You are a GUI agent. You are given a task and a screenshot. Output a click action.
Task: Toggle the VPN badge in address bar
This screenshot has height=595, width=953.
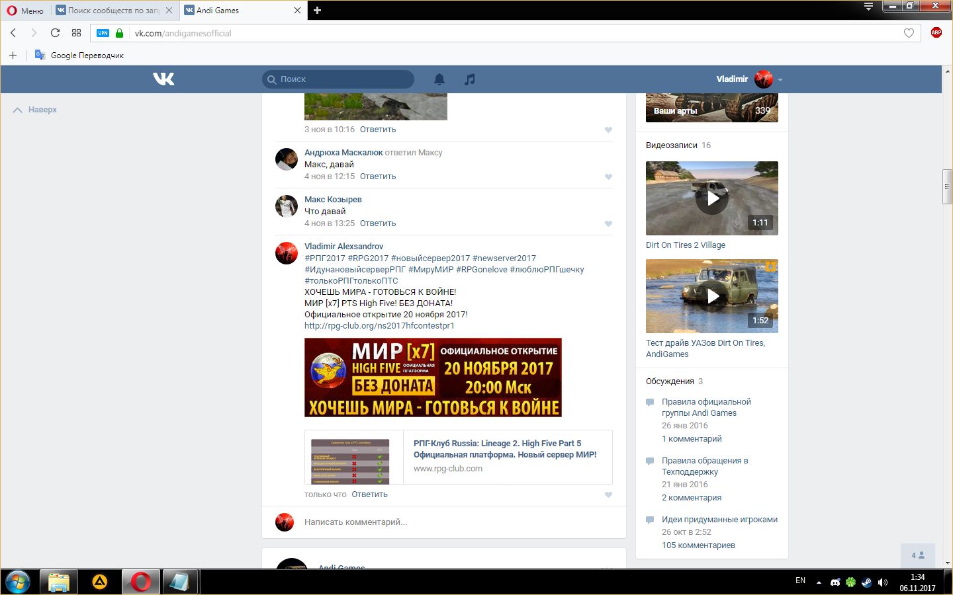(x=103, y=33)
